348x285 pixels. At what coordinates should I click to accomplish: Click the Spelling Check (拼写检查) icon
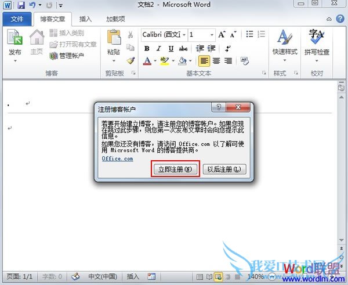317,37
